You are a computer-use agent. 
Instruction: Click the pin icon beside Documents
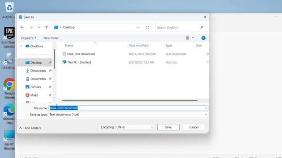click(x=50, y=79)
